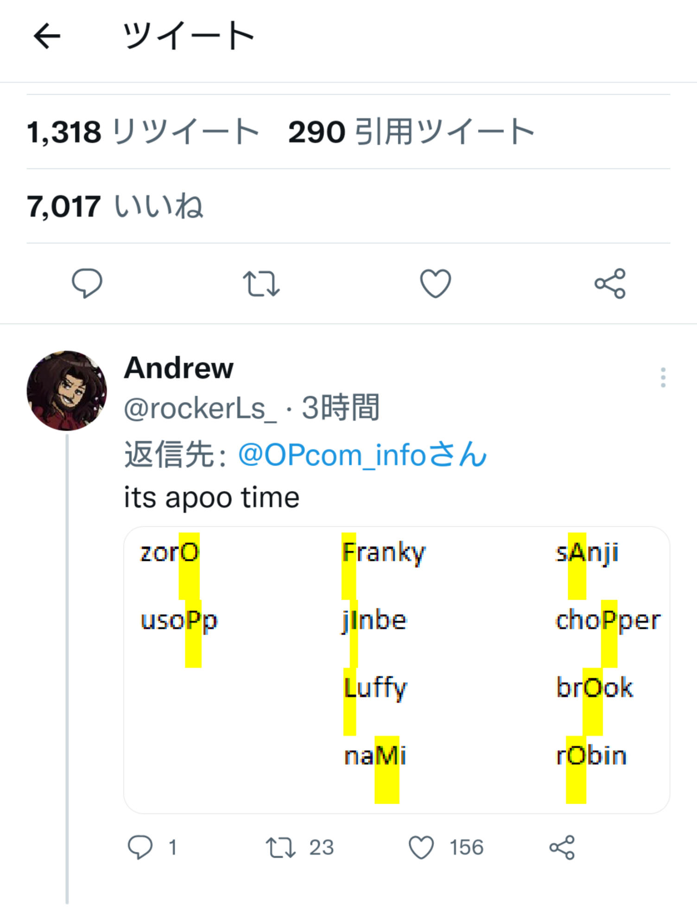The height and width of the screenshot is (907, 697).
Task: Open three-dot menu on Andrew's tweet
Action: click(663, 378)
